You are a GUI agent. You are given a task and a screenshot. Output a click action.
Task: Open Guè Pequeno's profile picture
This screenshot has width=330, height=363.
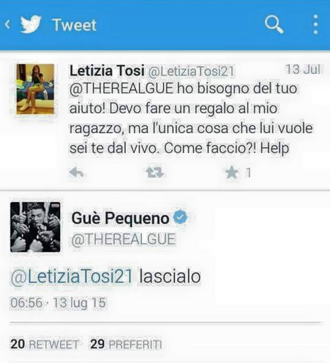click(x=35, y=227)
